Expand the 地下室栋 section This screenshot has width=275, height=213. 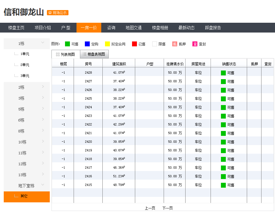click(26, 186)
